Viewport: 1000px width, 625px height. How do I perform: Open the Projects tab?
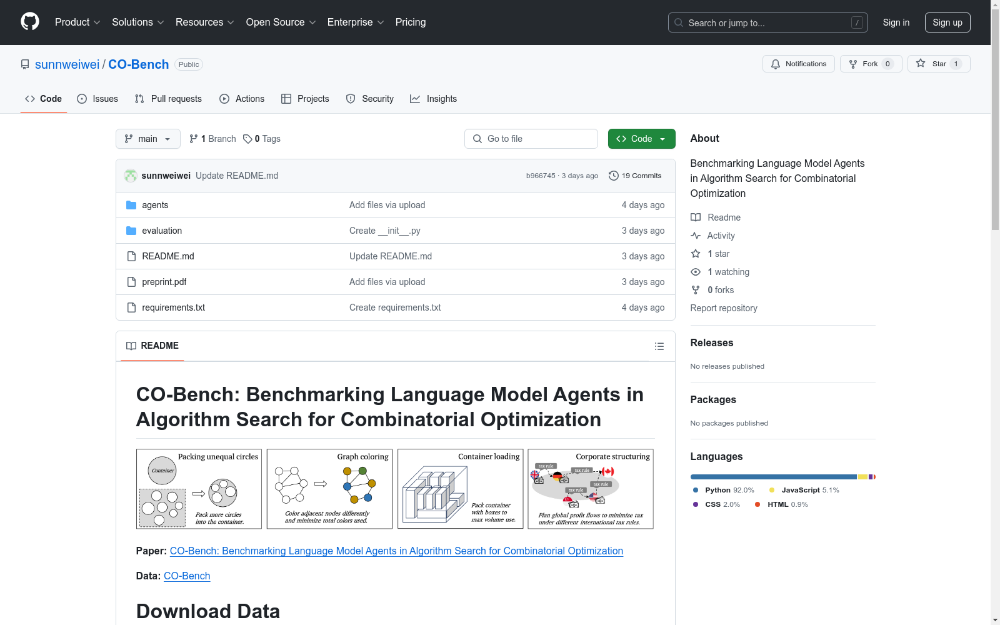tap(305, 99)
